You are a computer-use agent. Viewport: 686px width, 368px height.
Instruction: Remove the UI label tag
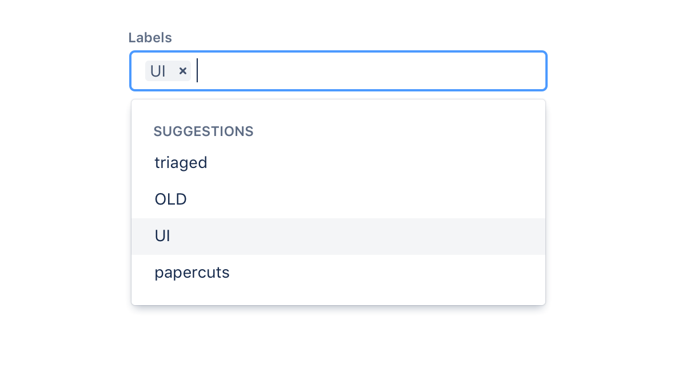183,71
